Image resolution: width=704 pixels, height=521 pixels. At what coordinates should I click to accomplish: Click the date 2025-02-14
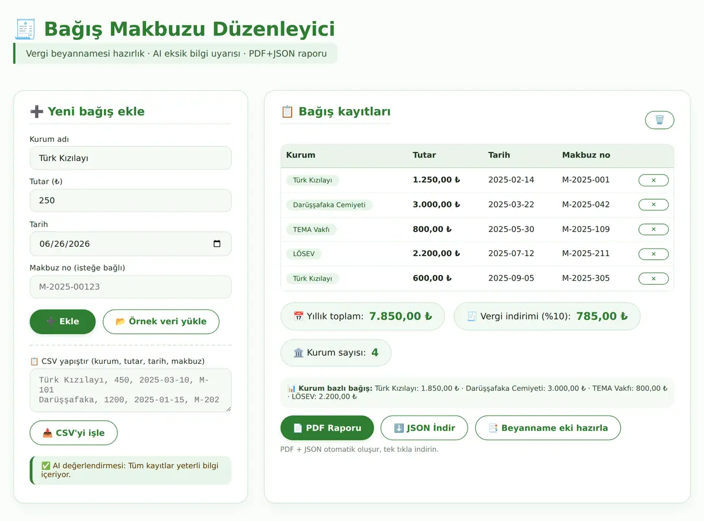click(512, 180)
